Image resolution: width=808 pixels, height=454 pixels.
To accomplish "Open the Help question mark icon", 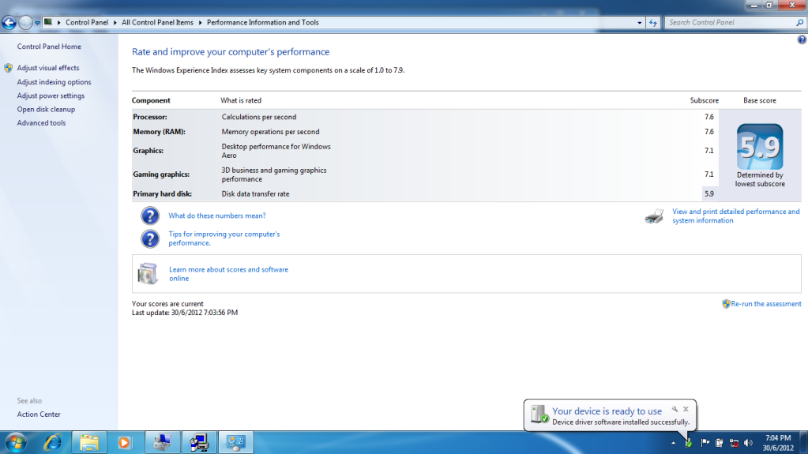I will [x=802, y=39].
